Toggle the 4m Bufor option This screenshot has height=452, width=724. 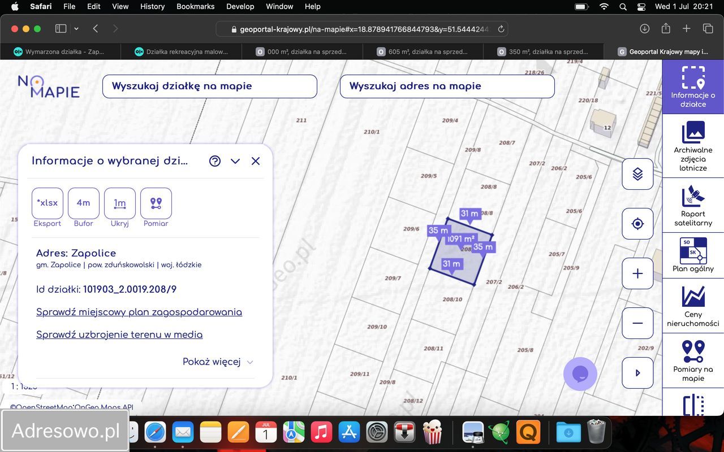pos(84,203)
